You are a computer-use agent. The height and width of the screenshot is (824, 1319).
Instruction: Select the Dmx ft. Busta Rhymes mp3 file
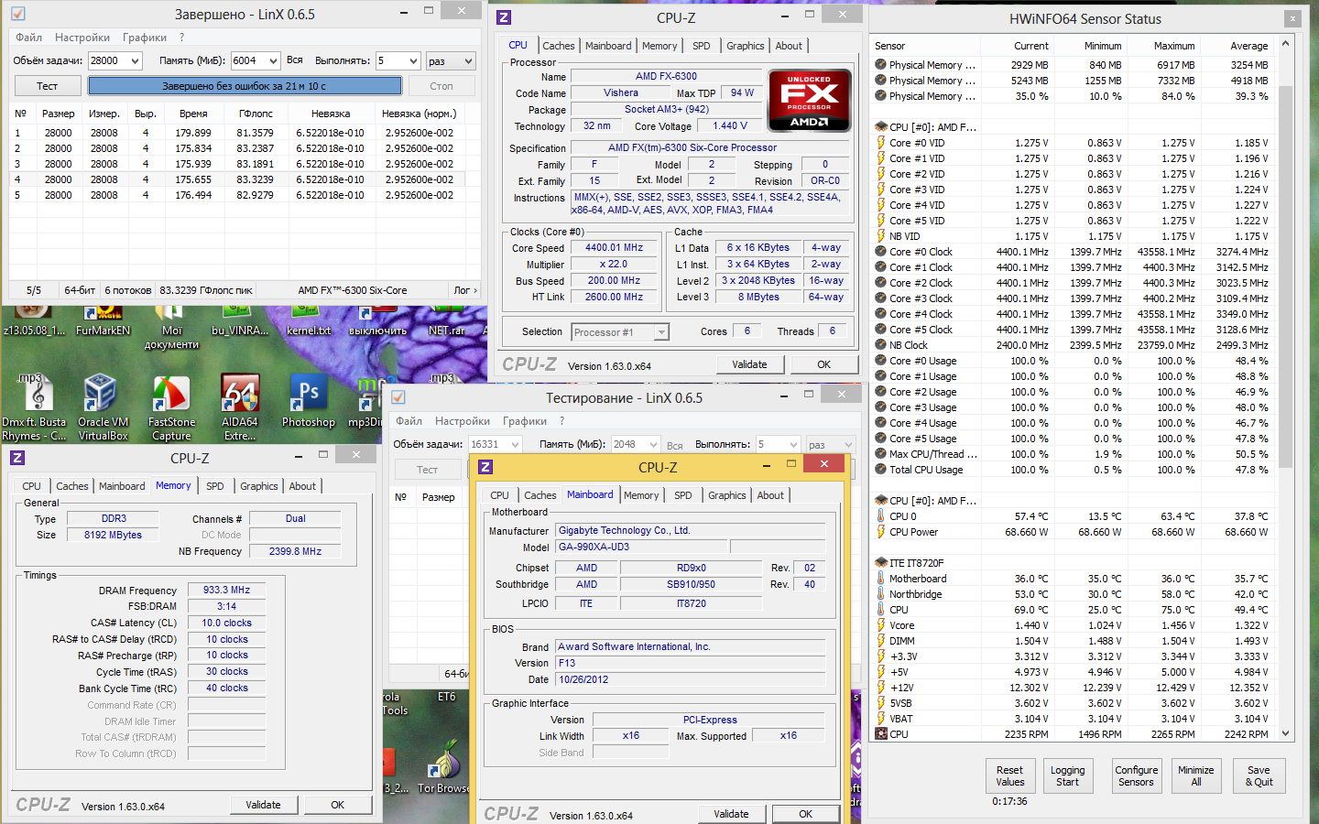pos(34,407)
